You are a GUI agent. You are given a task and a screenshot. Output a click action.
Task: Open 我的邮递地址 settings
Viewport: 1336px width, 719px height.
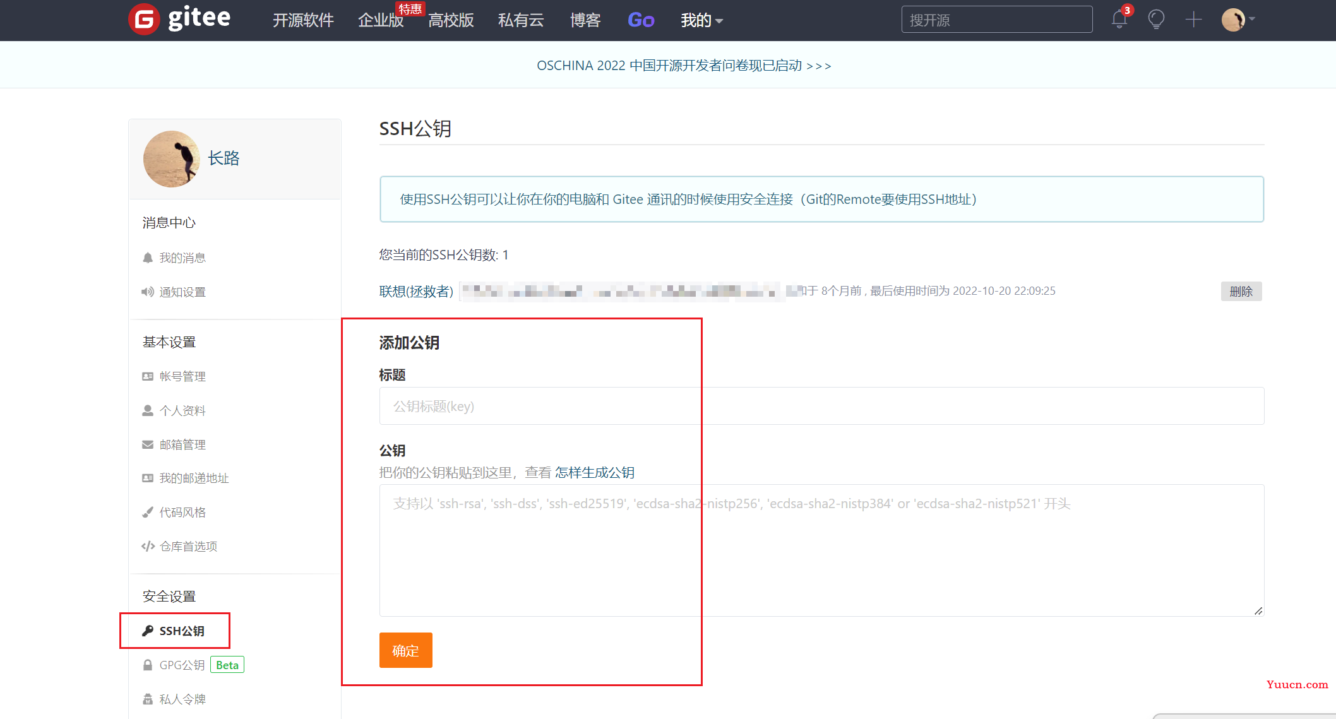click(194, 478)
